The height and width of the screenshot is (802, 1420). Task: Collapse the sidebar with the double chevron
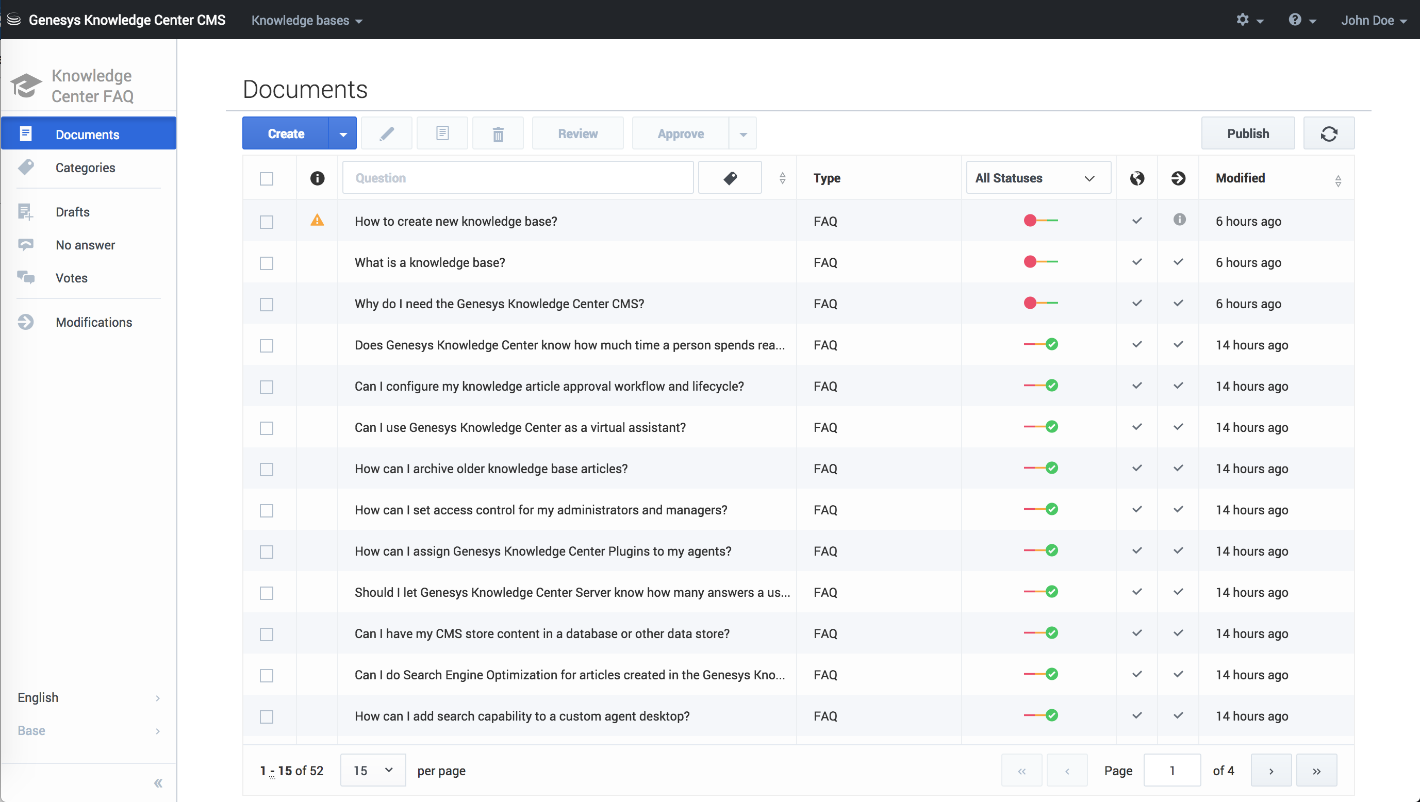point(158,783)
